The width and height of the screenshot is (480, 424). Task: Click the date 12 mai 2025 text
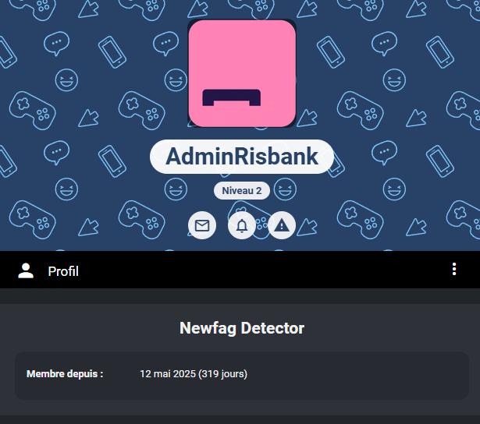click(x=193, y=374)
